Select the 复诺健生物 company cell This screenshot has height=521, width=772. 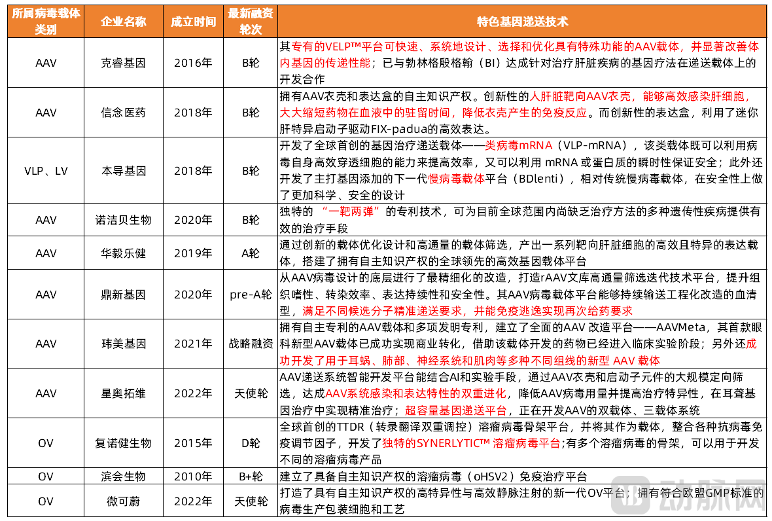[124, 443]
